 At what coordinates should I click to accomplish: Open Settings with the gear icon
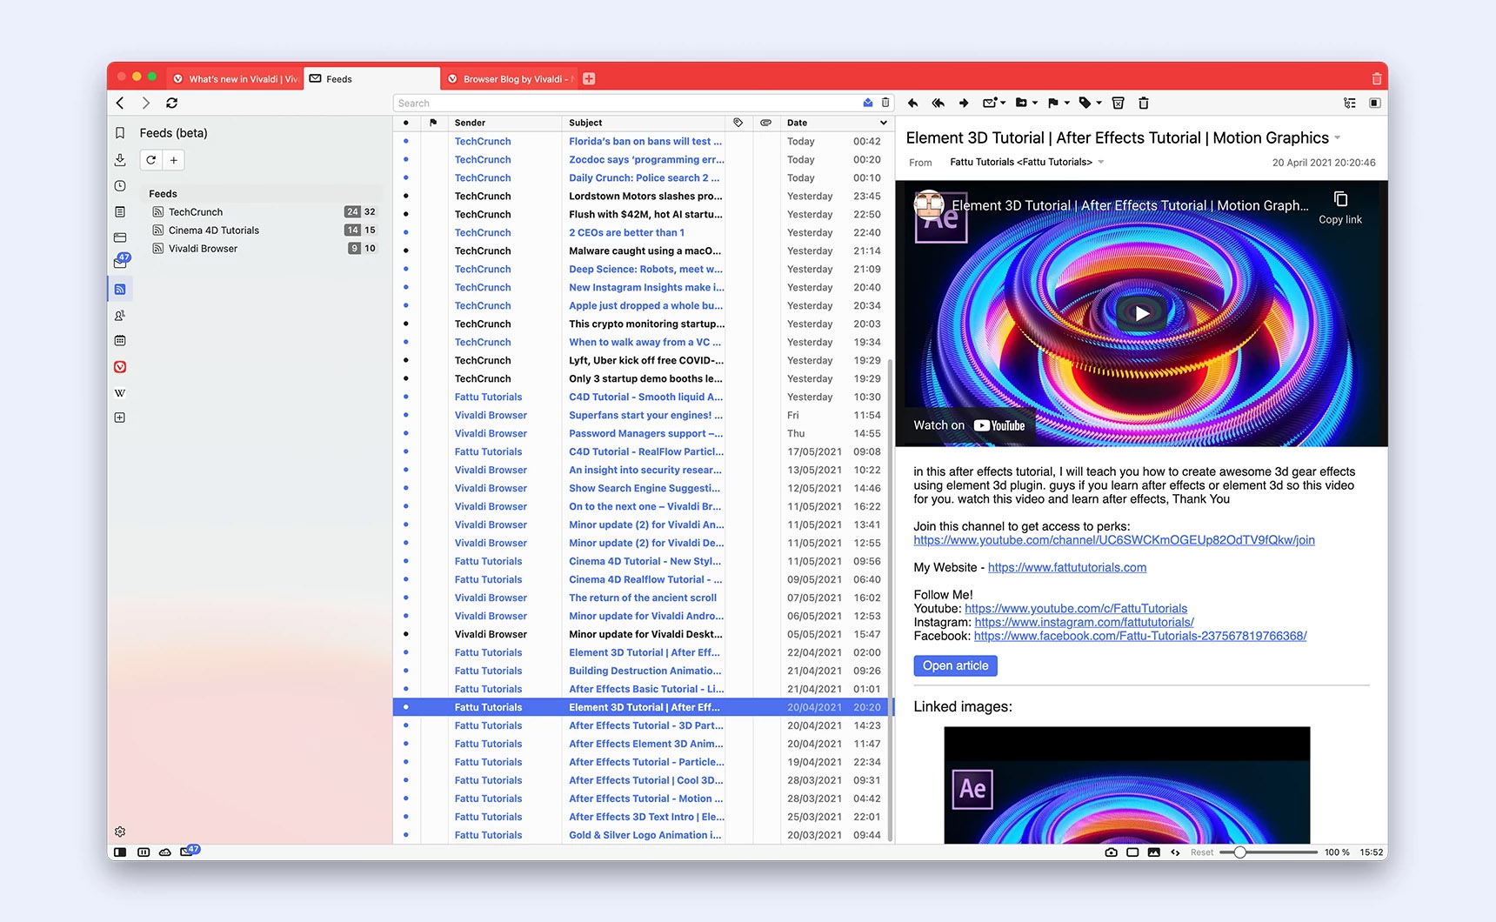(120, 832)
